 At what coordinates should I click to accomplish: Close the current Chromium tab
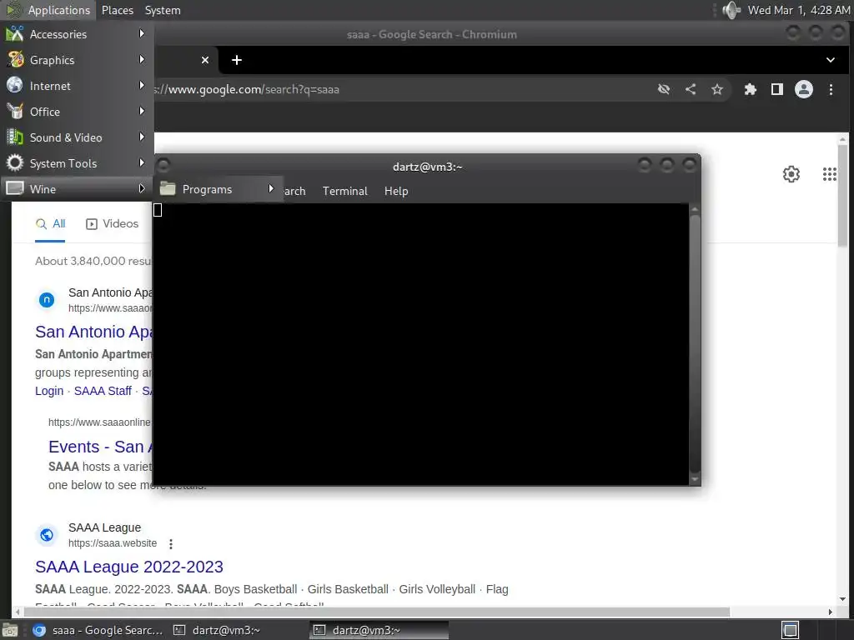point(205,60)
